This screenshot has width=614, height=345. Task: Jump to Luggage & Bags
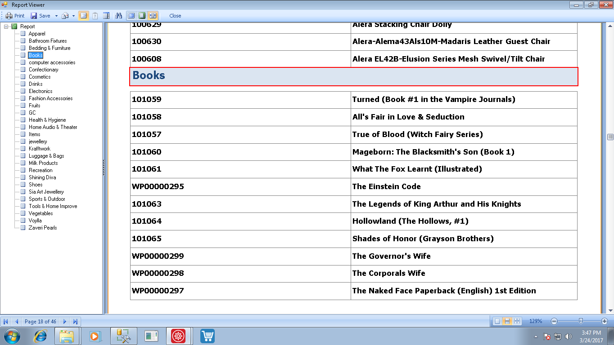pos(46,156)
